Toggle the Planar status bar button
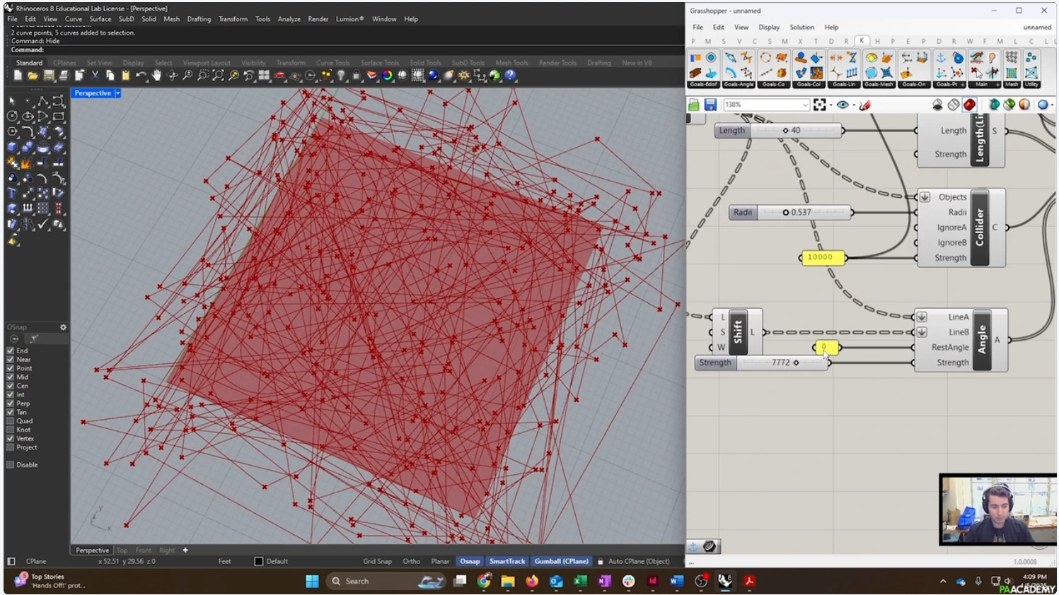Screen dimensions: 1059x595 point(440,561)
